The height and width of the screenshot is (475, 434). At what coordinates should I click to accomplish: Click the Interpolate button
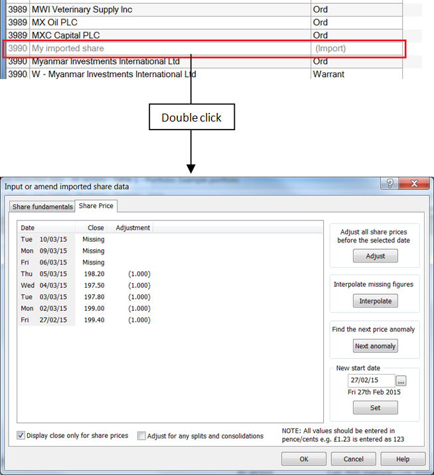tap(375, 301)
